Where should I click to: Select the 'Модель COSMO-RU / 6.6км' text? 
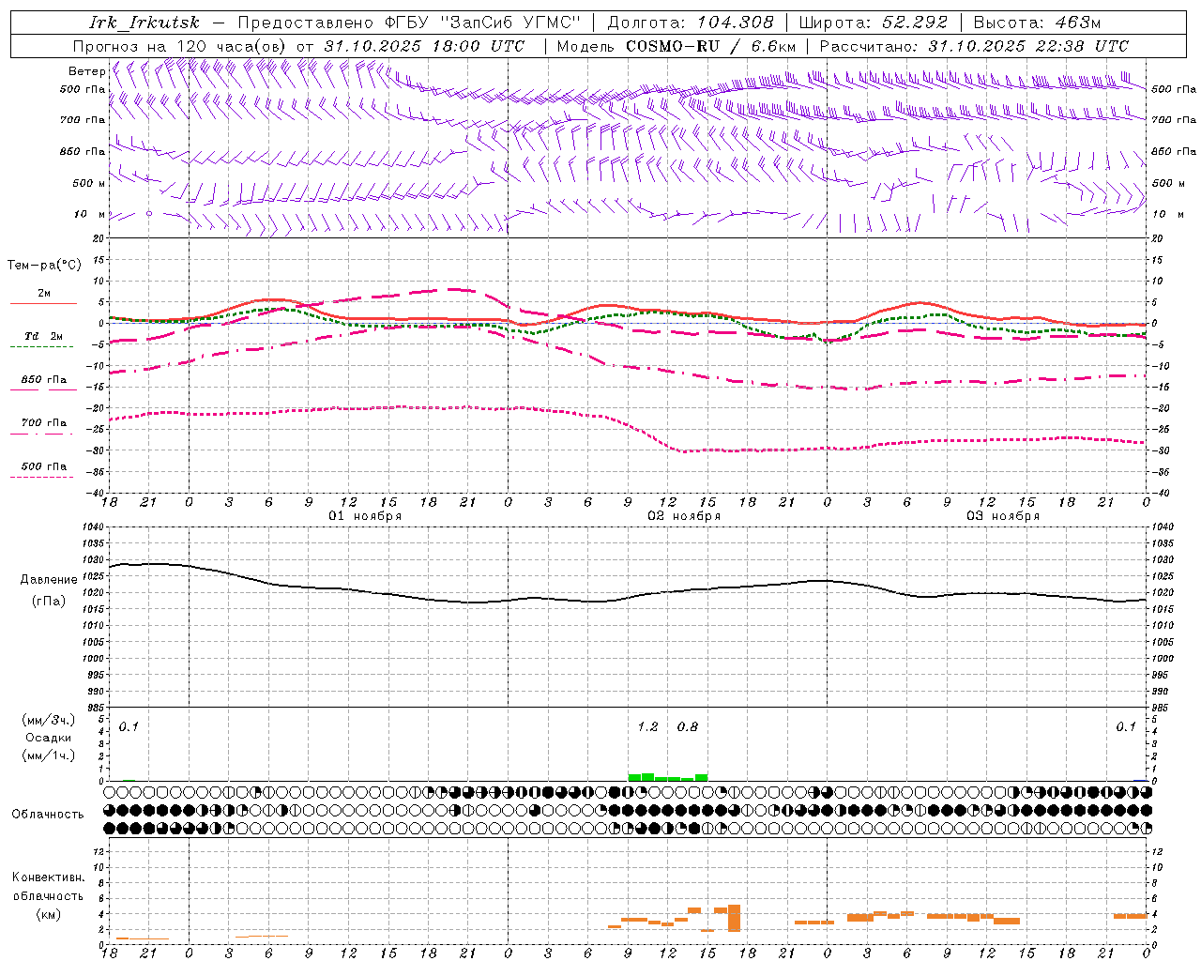pos(676,46)
